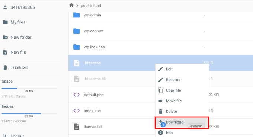Click the New file icon in sidebar
Viewport: 253px width, 137px height.
5,52
